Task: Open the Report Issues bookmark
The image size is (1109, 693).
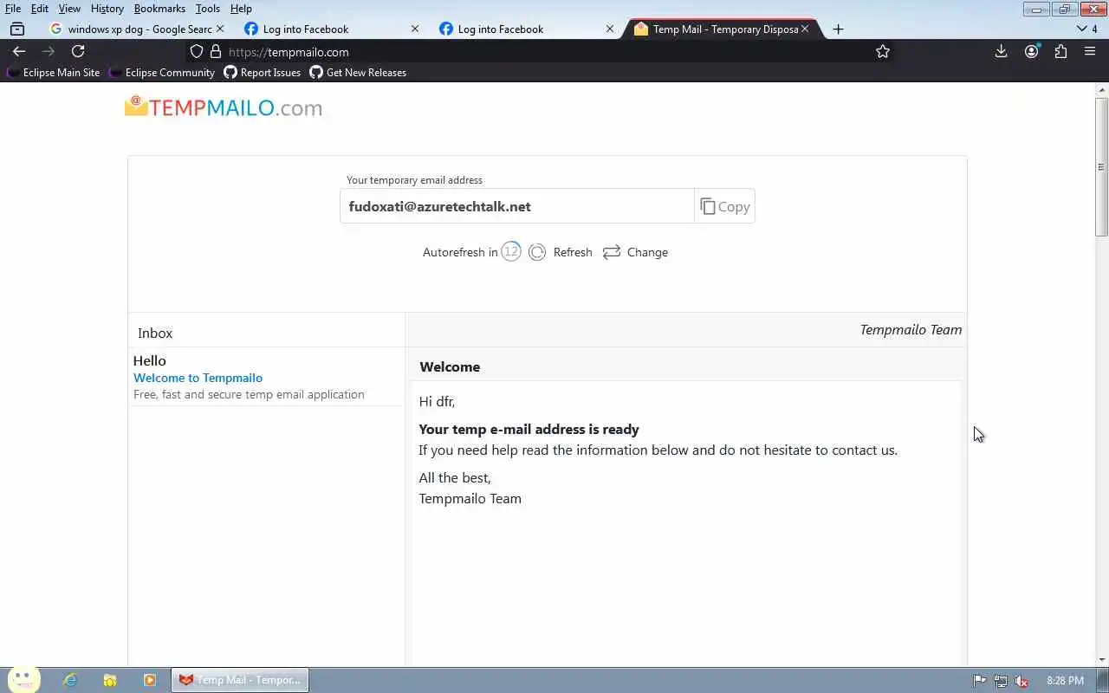Action: click(263, 73)
